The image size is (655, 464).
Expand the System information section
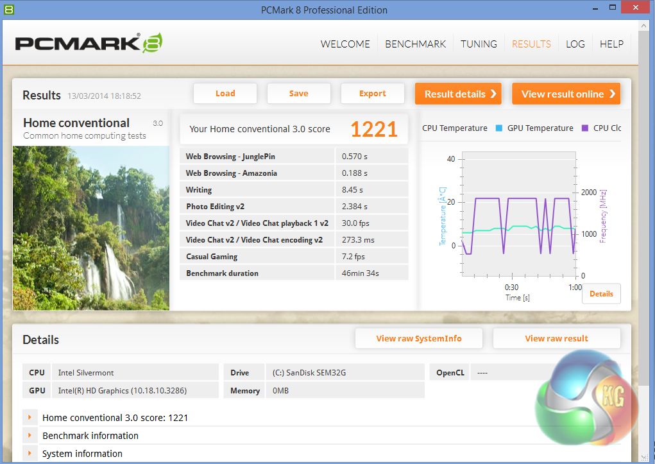[x=30, y=453]
